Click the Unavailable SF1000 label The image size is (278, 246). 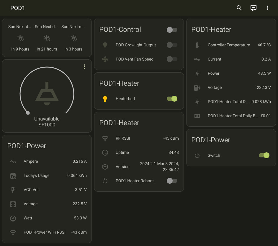47,122
